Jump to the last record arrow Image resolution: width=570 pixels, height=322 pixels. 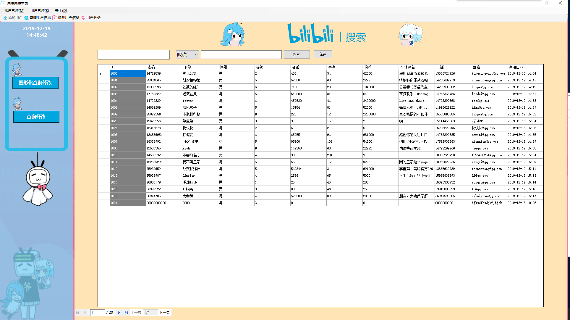click(x=126, y=313)
